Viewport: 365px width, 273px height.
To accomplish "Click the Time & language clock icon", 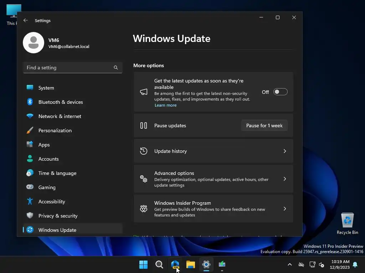I will 30,173.
